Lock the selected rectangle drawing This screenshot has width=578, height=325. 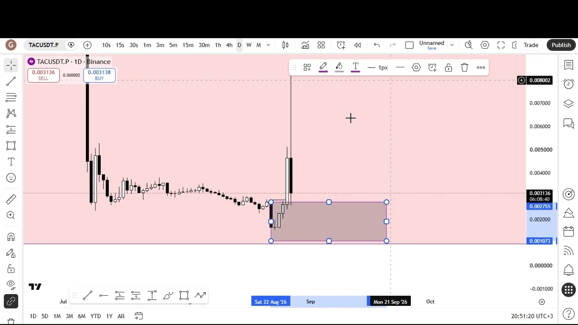[449, 67]
